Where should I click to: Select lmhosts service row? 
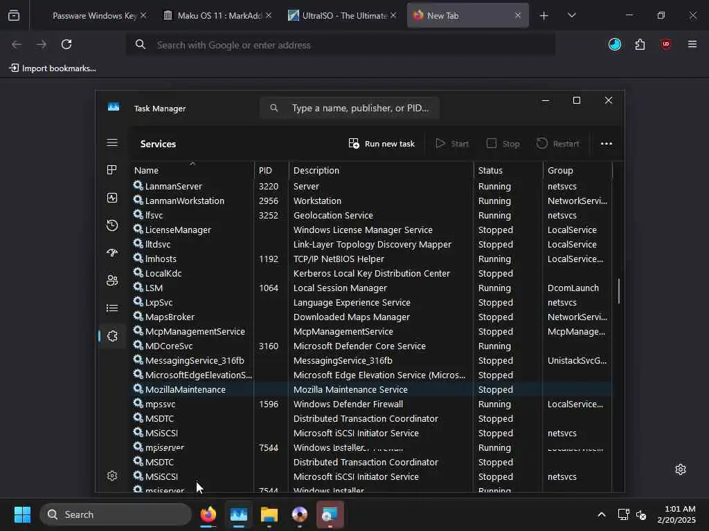click(x=371, y=259)
